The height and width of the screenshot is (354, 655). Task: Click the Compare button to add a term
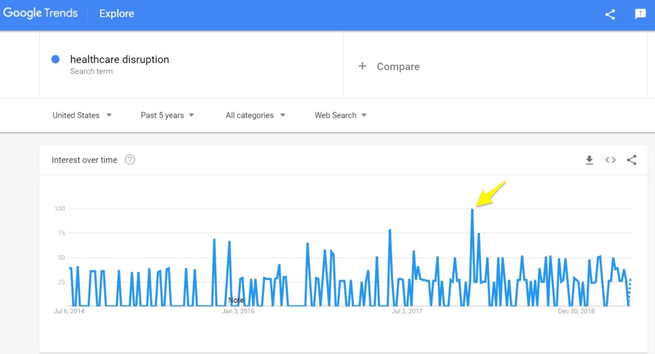(x=398, y=67)
